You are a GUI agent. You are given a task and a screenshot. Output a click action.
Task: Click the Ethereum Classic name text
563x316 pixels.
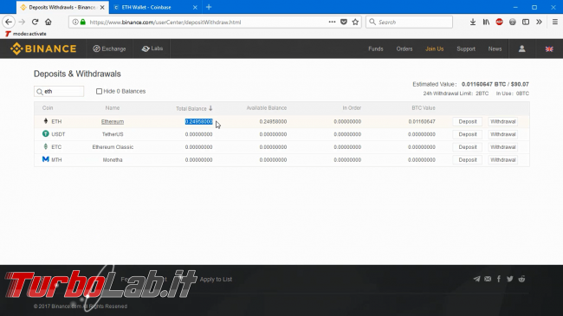[113, 147]
